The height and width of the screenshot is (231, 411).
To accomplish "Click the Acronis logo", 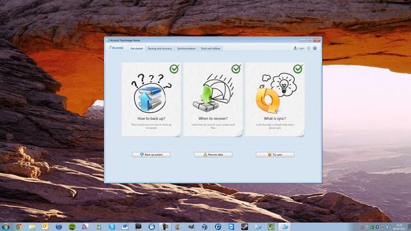I will coord(116,48).
